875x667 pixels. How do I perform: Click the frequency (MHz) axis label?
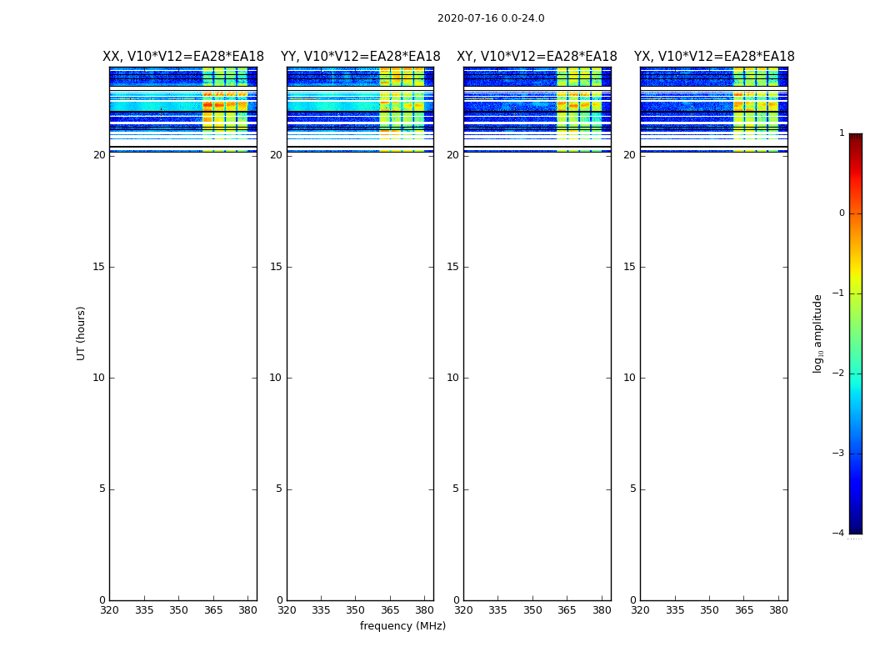click(402, 625)
